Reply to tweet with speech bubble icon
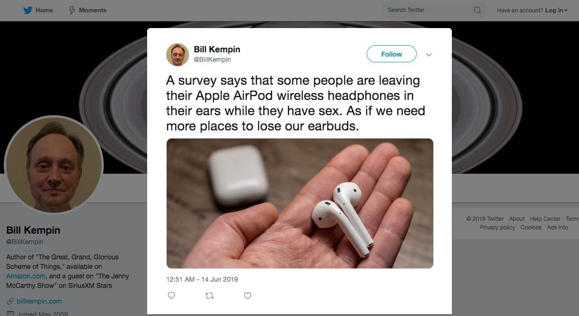Viewport: 579px width, 316px height. pyautogui.click(x=171, y=296)
